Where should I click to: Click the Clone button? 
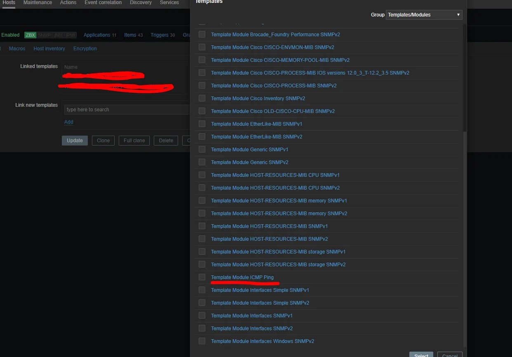(x=103, y=141)
